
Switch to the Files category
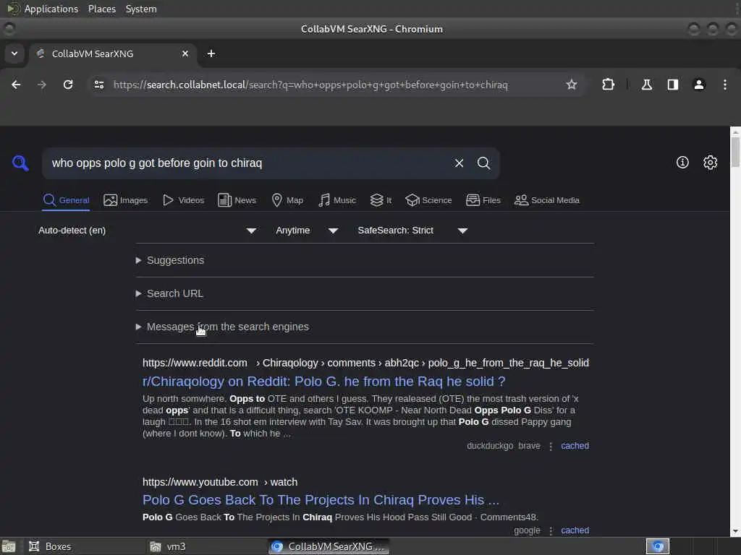[483, 200]
